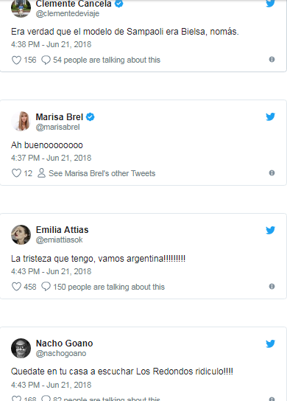Click the info icon on Marisa Brel's tweet
Screen dimensions: 287x401
coord(272,173)
